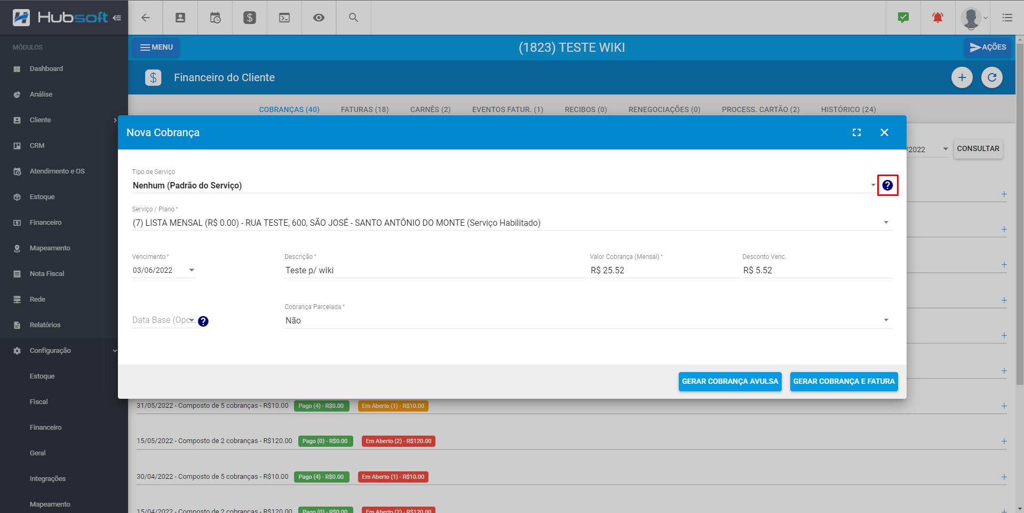
Task: Open the MENU button
Action: pos(156,48)
